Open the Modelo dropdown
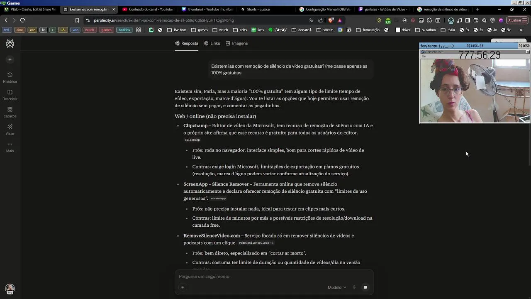Viewport: 531px width, 299px height. [x=337, y=287]
